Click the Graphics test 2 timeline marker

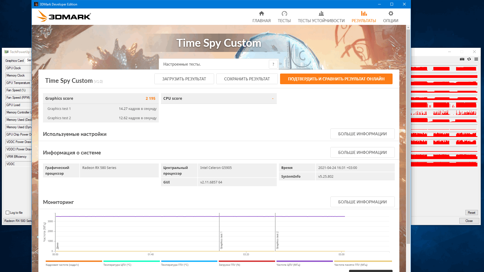click(x=277, y=240)
